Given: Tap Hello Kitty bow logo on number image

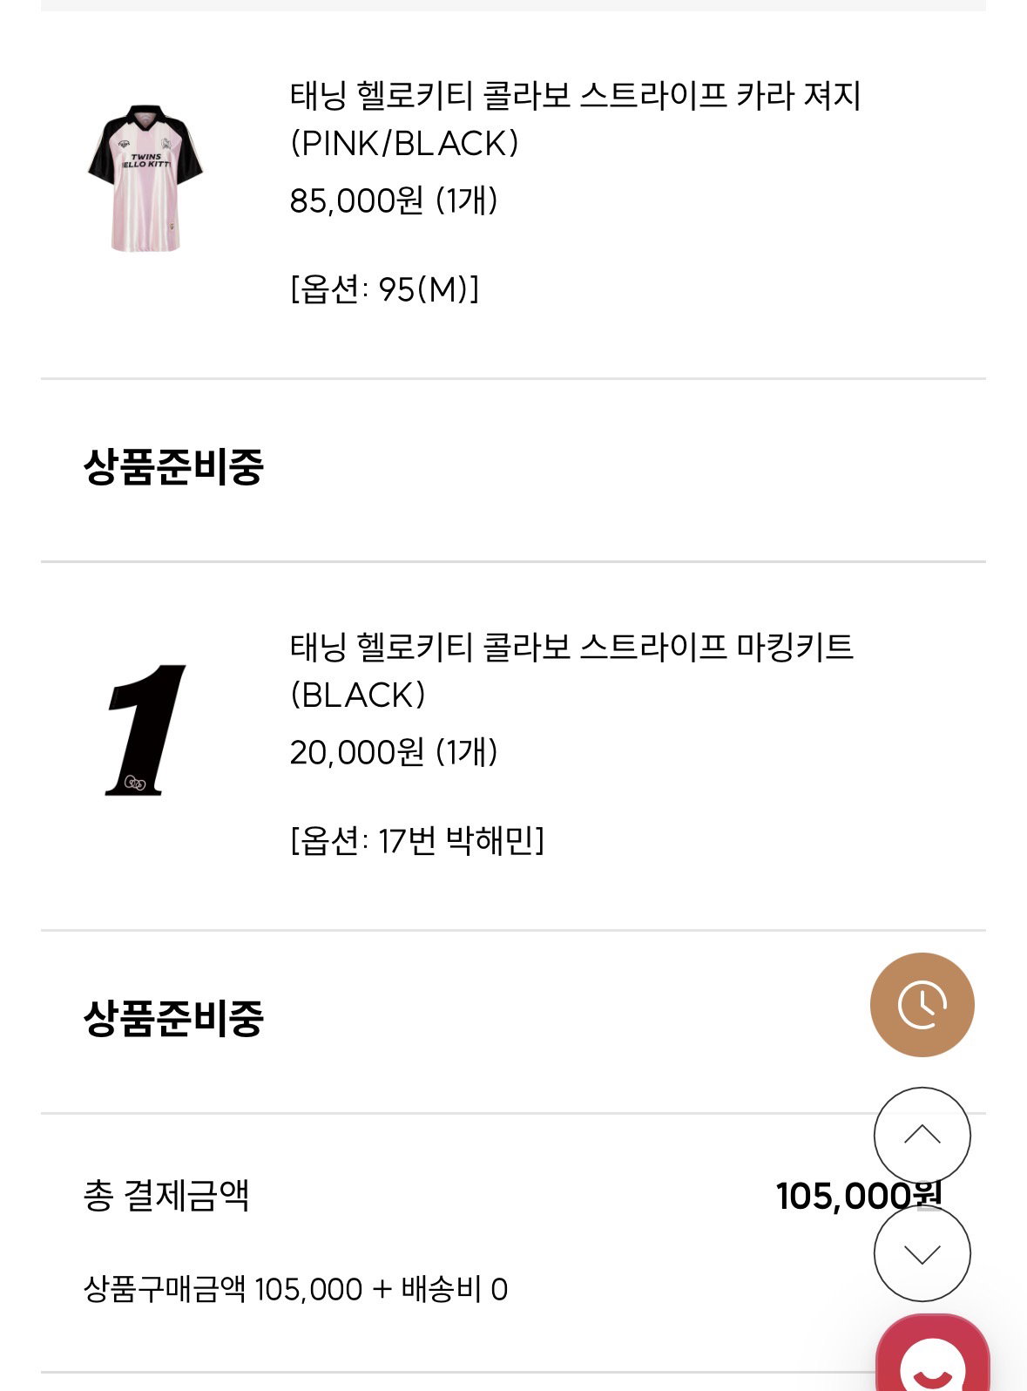Looking at the screenshot, I should (x=134, y=783).
